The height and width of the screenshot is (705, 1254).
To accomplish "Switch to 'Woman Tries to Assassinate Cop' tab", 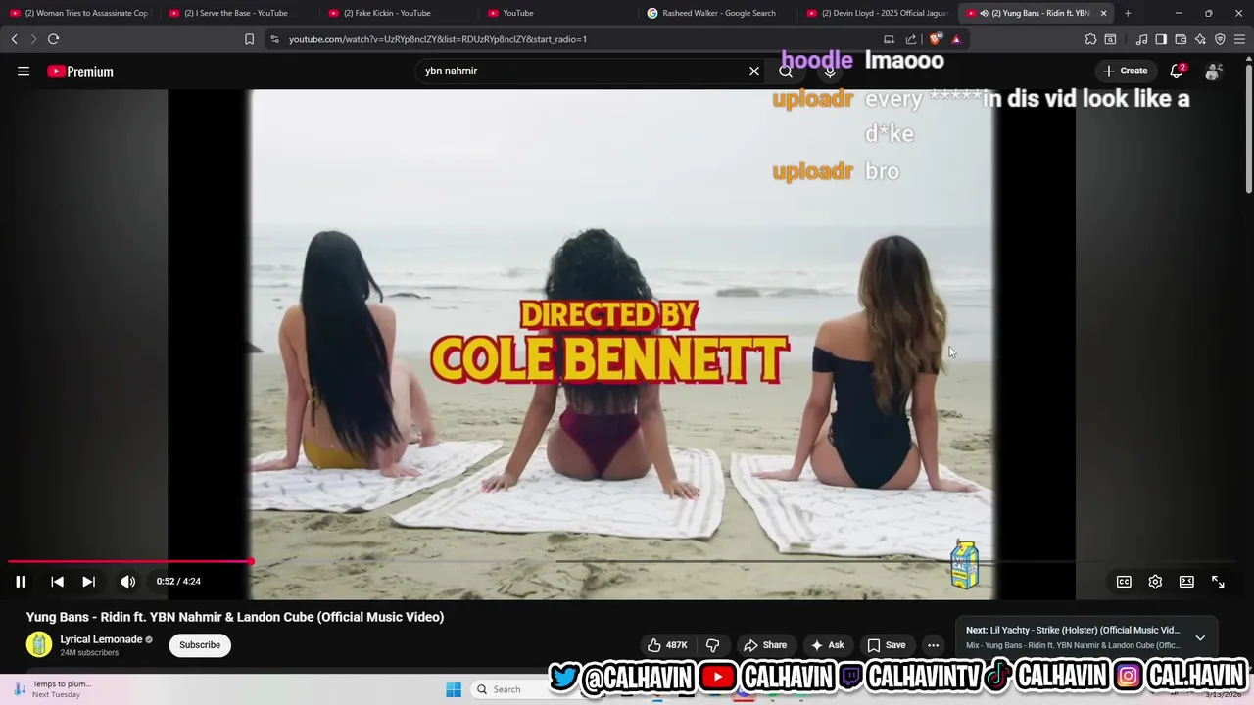I will click(x=80, y=13).
